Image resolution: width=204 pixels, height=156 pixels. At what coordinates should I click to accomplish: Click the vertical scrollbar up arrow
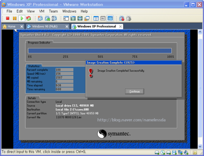point(200,32)
